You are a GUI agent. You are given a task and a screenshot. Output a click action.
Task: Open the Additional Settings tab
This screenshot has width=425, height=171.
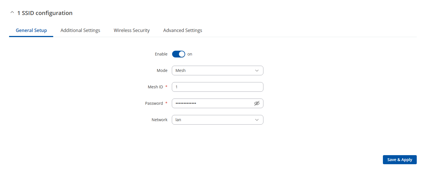click(80, 30)
